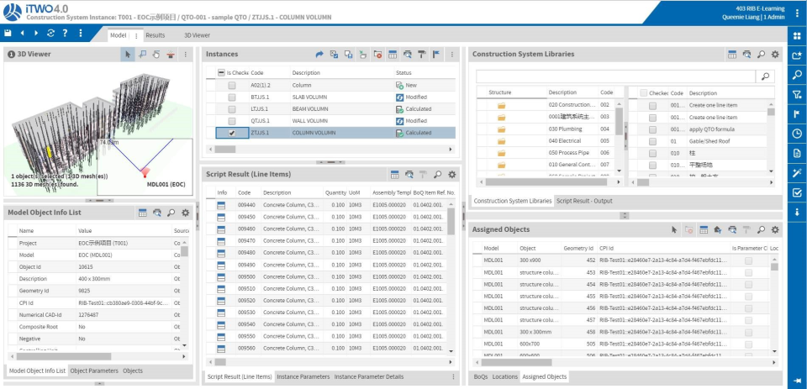Expand the 030 Plumbing folder
The image size is (807, 389).
(x=502, y=129)
